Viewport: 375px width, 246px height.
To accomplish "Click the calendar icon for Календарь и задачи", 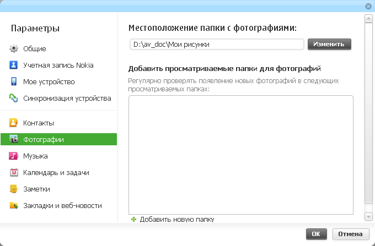I will (14, 172).
